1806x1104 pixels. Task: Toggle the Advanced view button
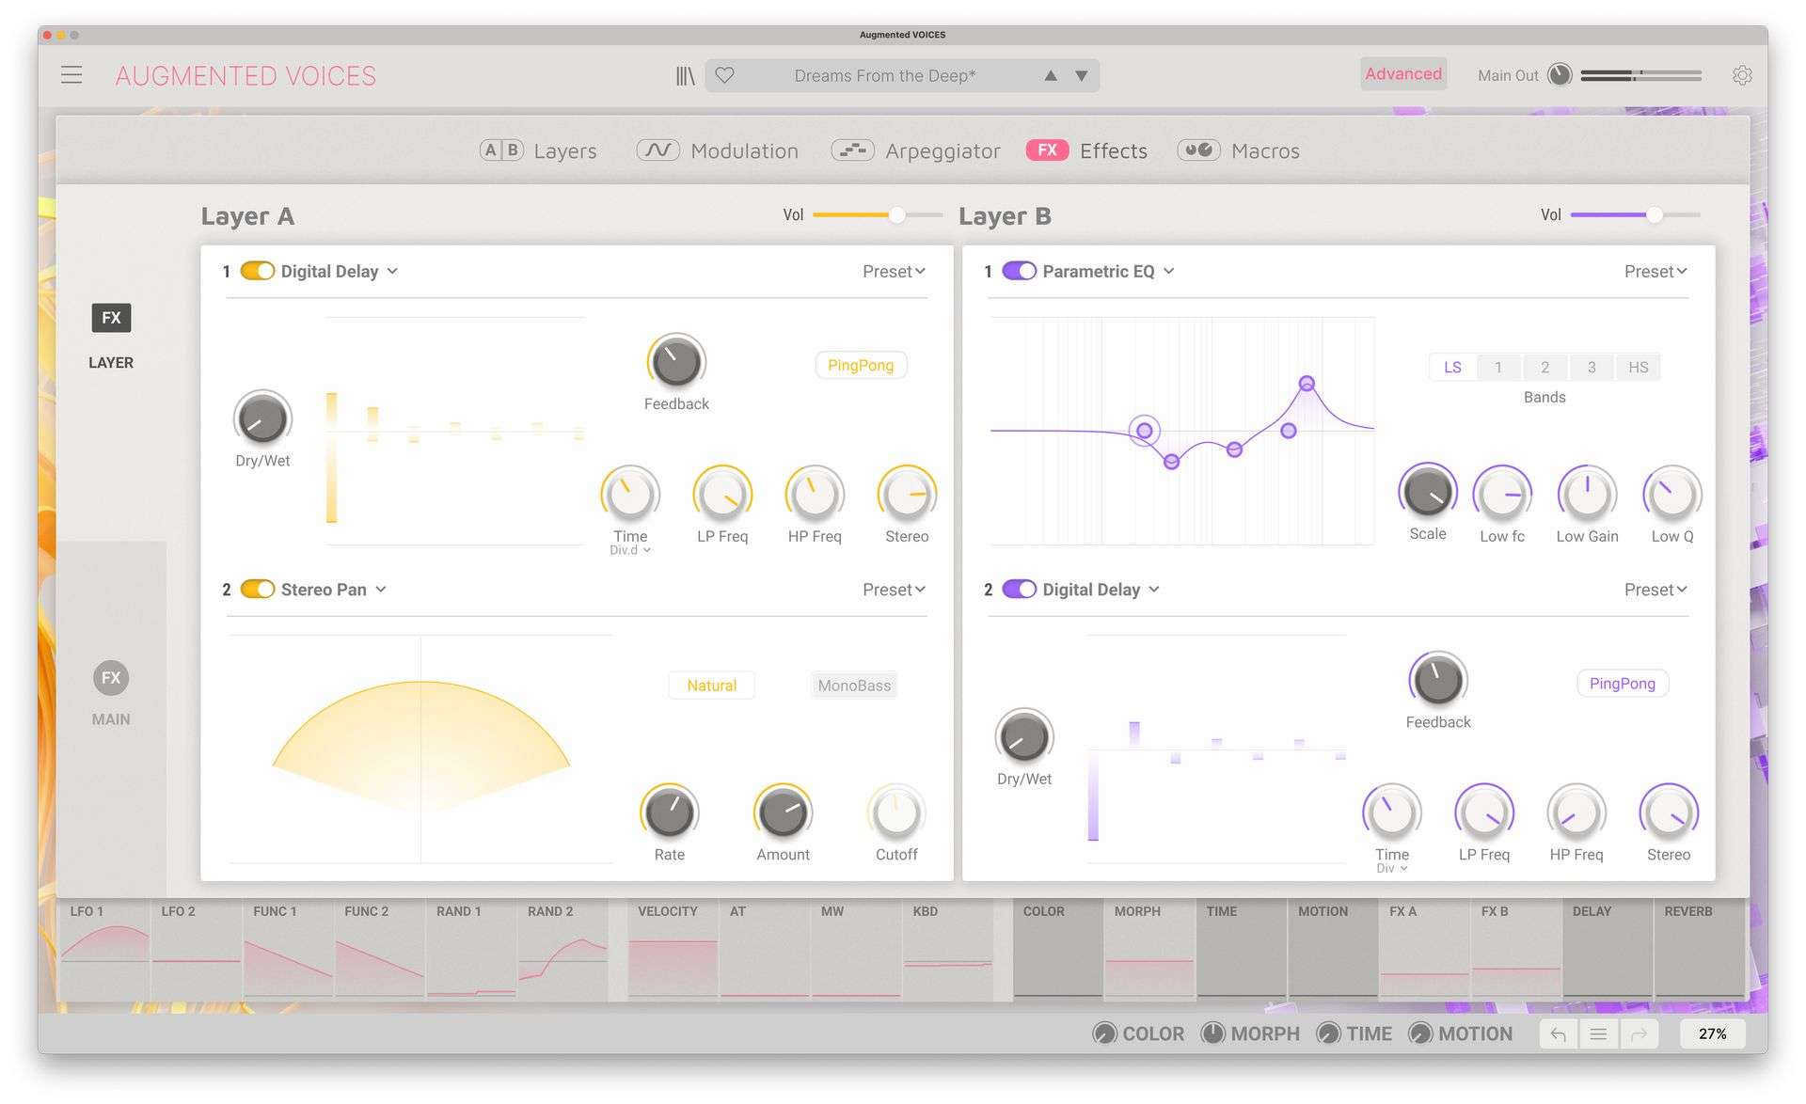(x=1403, y=73)
